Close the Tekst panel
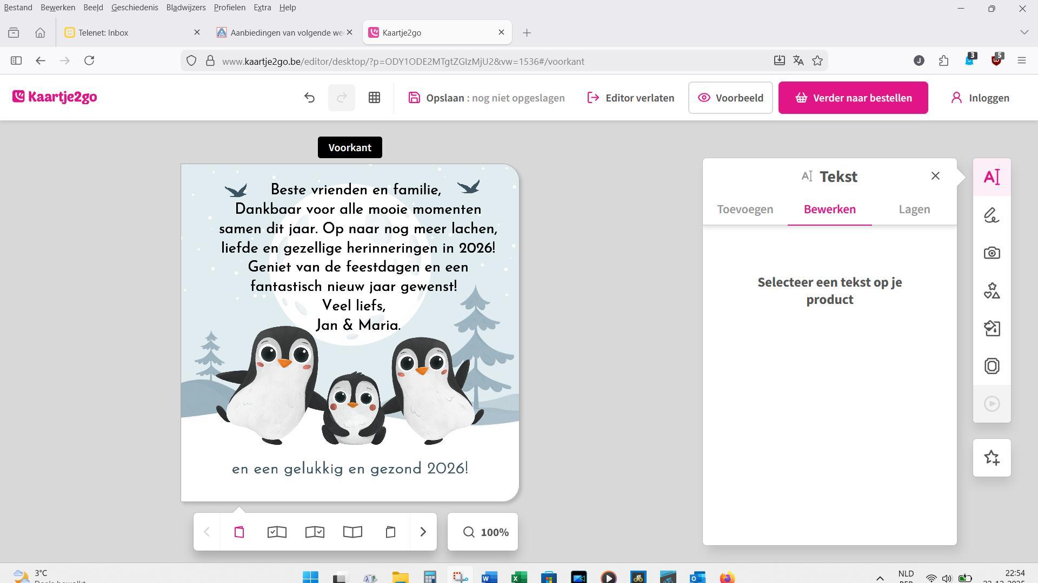This screenshot has height=583, width=1038. click(x=935, y=176)
